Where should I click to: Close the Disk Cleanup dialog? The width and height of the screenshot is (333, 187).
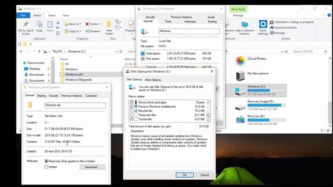212,72
